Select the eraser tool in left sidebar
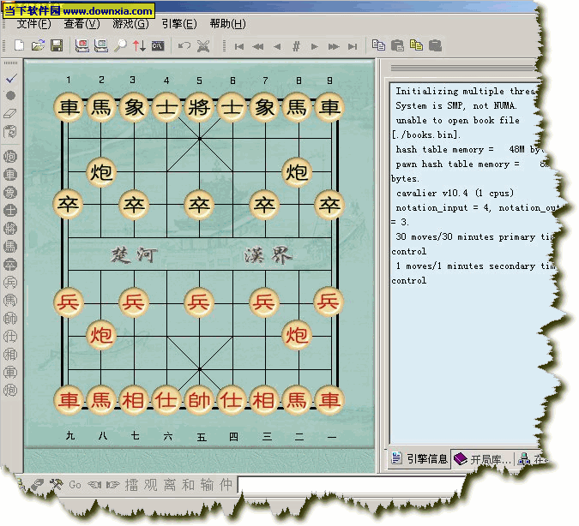579x526 pixels. [11, 113]
